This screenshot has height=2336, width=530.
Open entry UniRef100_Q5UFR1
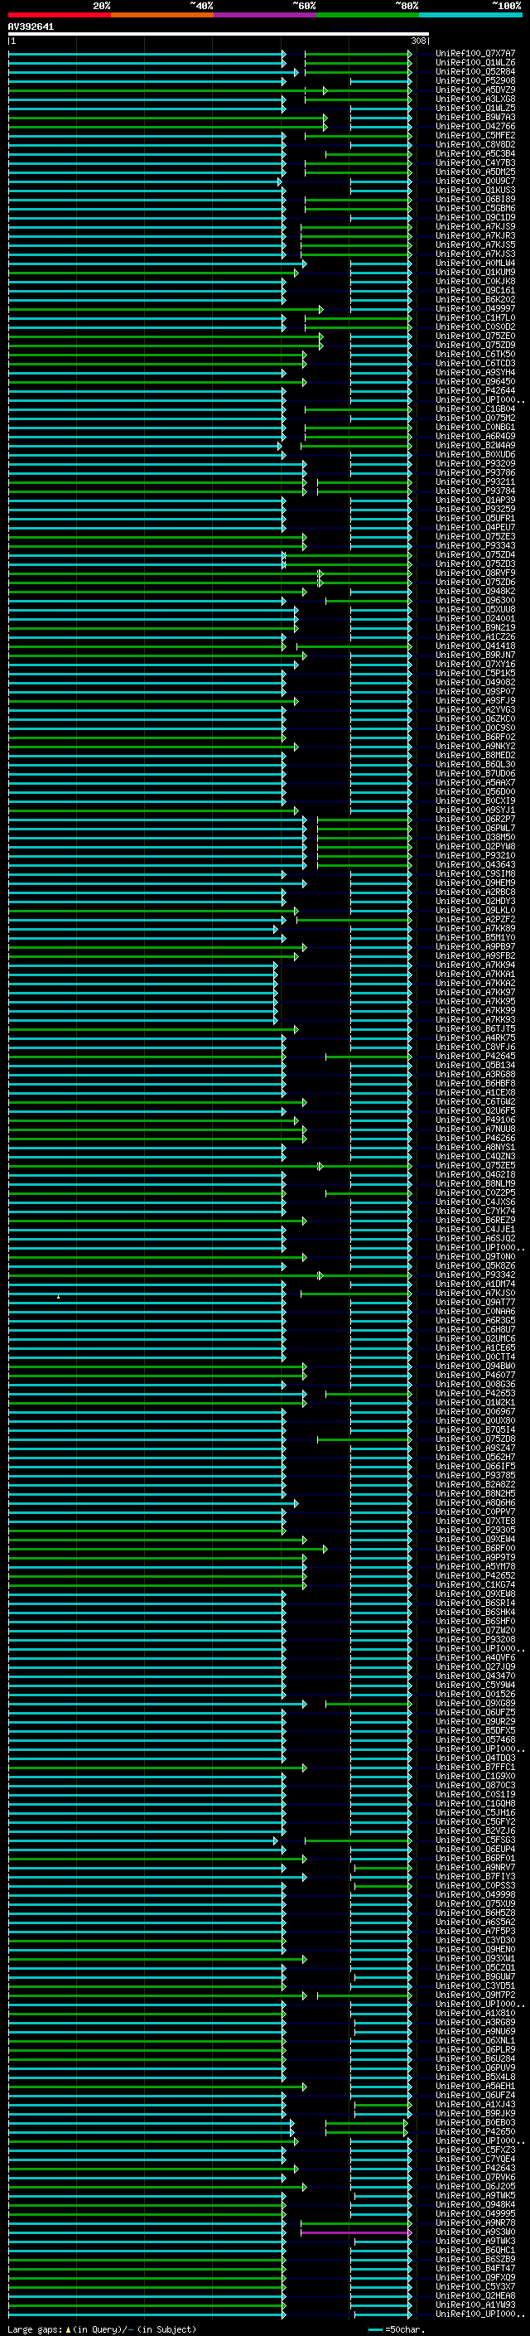(x=475, y=519)
